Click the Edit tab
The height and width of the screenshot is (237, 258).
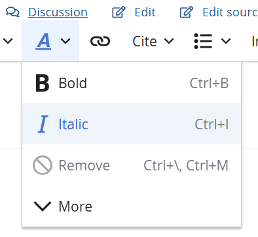point(145,12)
